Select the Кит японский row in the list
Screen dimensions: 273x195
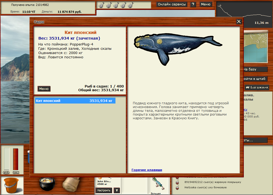75,101
